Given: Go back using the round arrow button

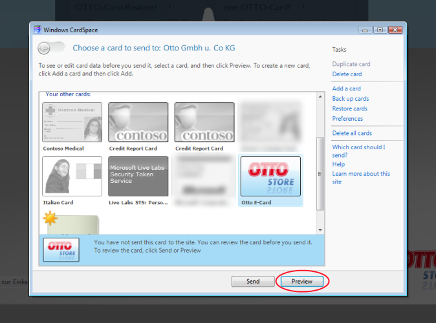Looking at the screenshot, I should (x=44, y=48).
